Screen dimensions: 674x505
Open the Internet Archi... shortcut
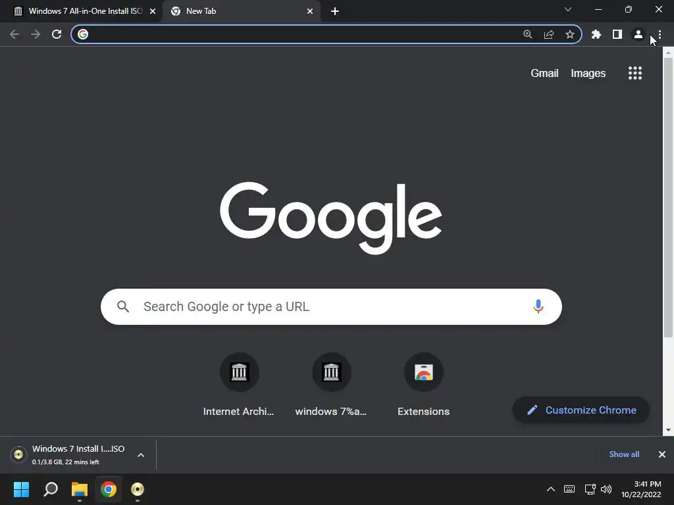[x=239, y=385]
